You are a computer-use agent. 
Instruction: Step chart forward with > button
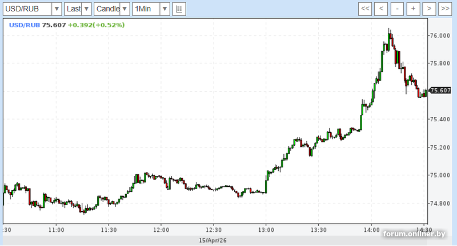pos(429,9)
